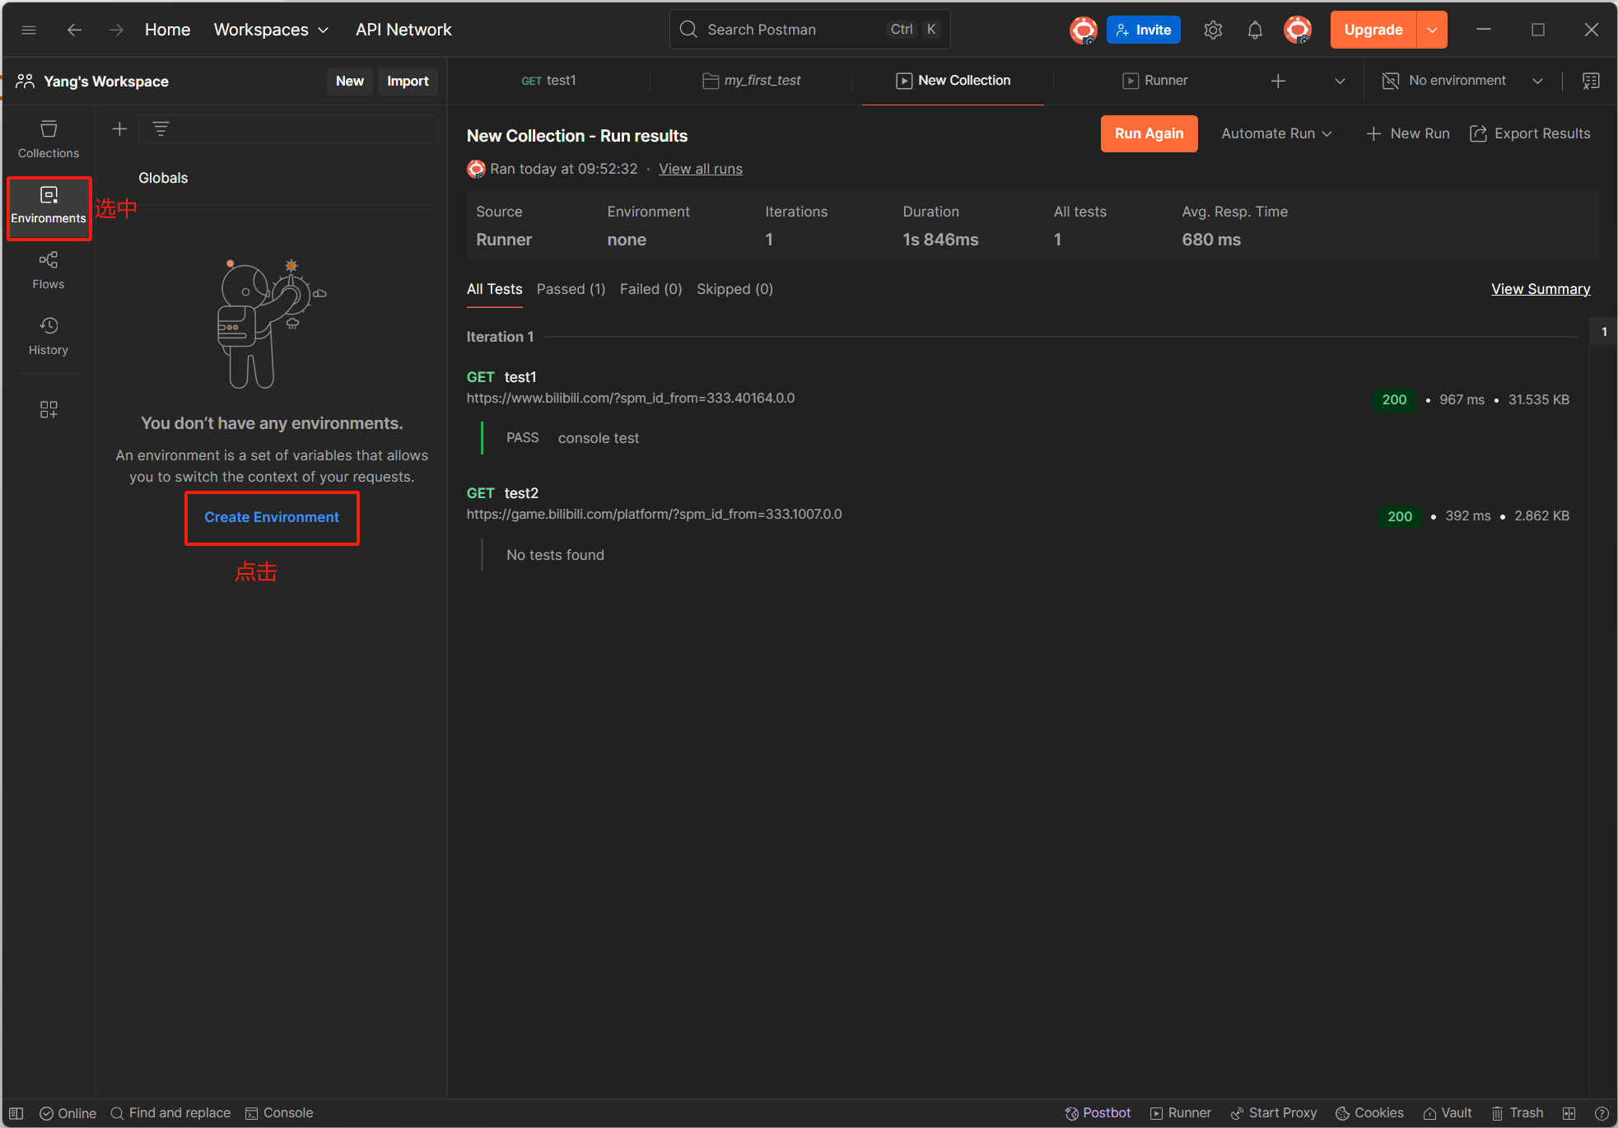Open Home in top navigation
The image size is (1618, 1128).
pyautogui.click(x=167, y=30)
